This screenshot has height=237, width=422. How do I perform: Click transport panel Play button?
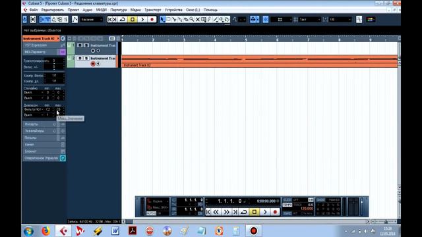265,212
